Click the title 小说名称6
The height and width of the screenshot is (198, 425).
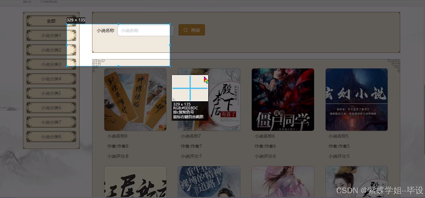click(265, 136)
